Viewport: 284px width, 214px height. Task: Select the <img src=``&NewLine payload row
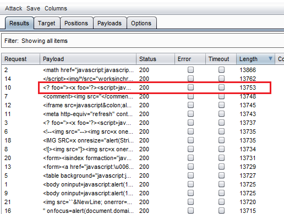(x=88, y=202)
